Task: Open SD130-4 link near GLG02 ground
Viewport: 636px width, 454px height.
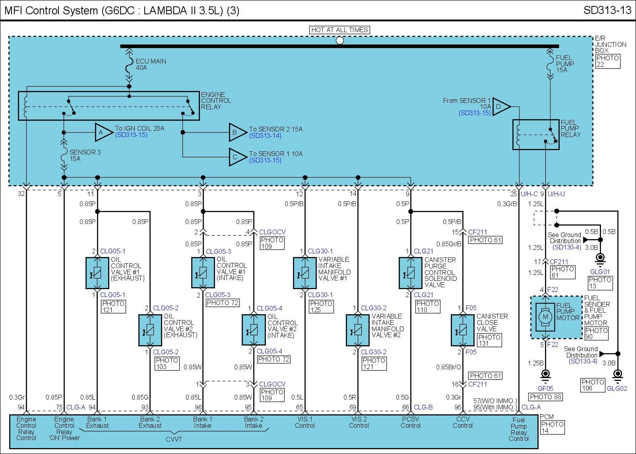Action: [x=583, y=361]
